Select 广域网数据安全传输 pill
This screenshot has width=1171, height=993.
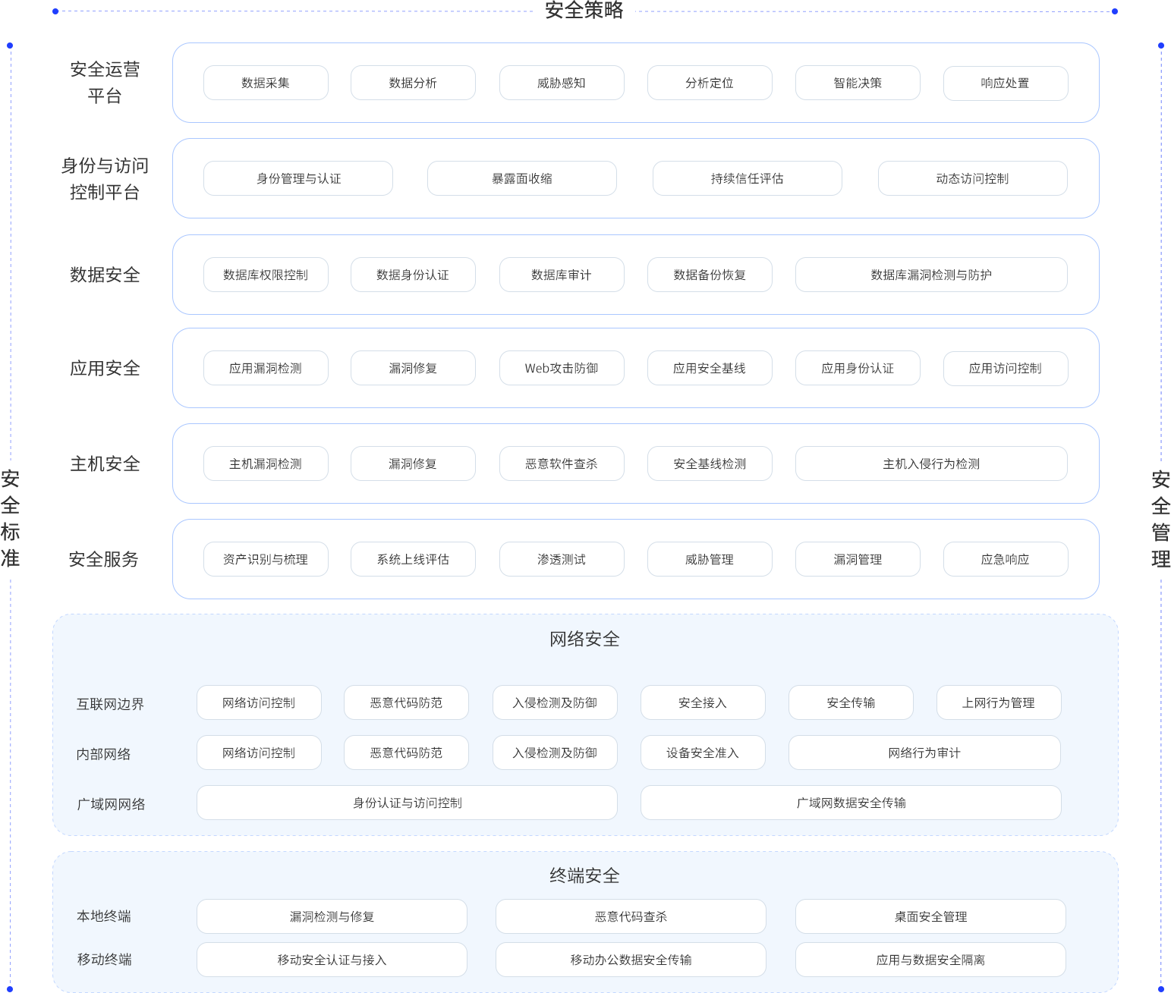[851, 803]
